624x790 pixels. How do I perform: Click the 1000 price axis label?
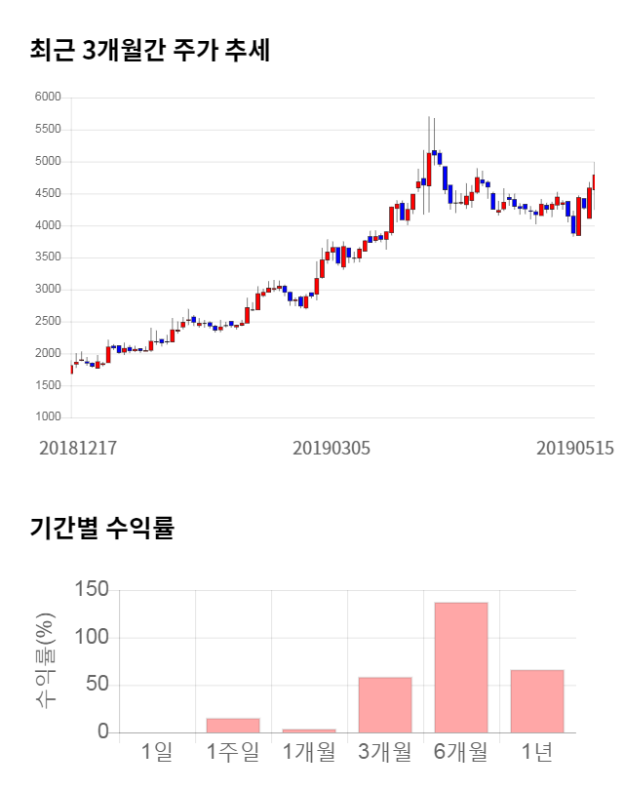(x=48, y=417)
